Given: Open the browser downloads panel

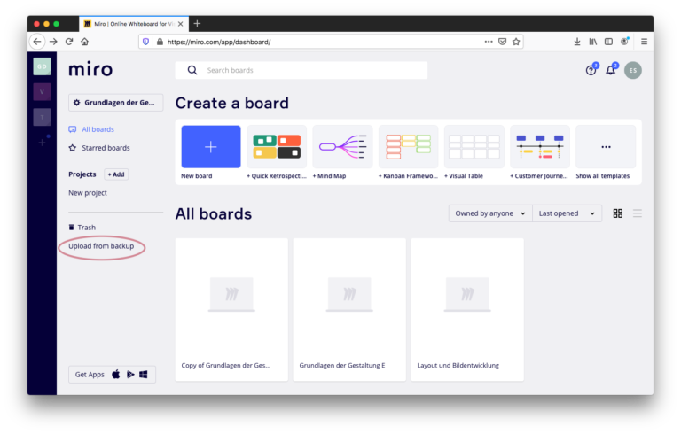Looking at the screenshot, I should pos(577,42).
